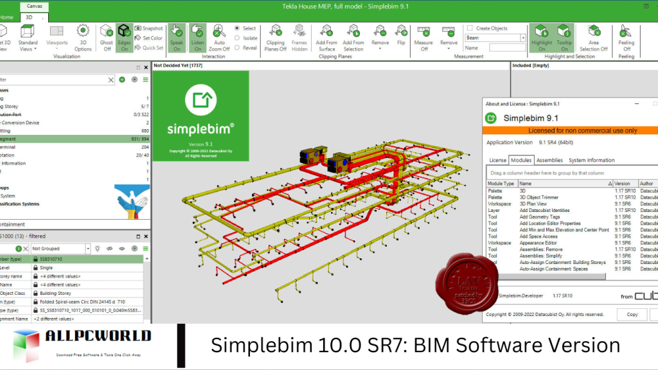Open the Modules tab
The height and width of the screenshot is (370, 658).
point(521,160)
